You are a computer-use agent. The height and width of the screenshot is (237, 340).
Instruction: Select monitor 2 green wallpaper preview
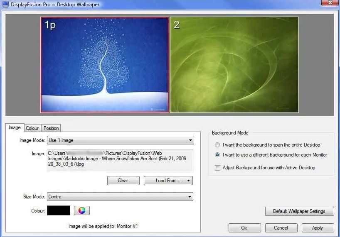coord(234,65)
